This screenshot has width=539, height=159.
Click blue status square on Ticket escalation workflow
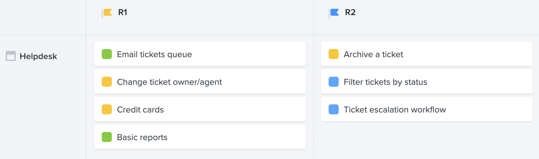(x=334, y=109)
